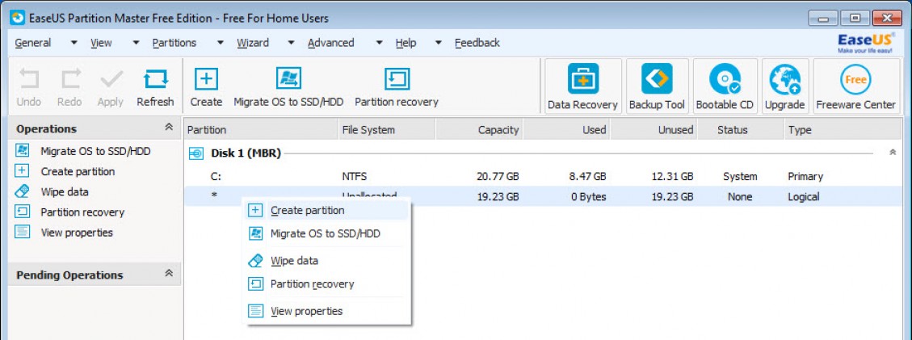Viewport: 912px width, 340px height.
Task: Click Wipe data link in Operations
Action: click(65, 191)
